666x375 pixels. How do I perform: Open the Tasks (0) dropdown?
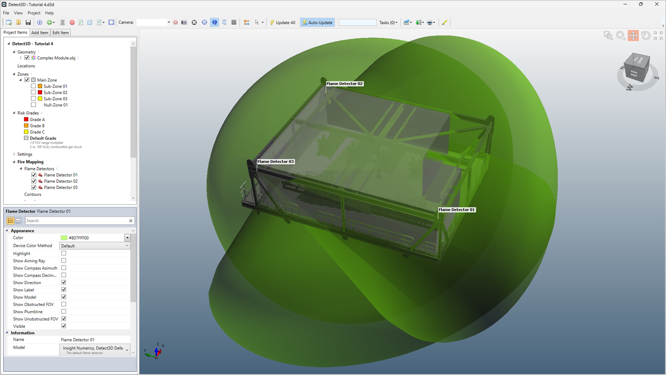tap(388, 22)
